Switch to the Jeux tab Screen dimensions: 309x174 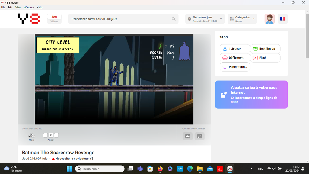pyautogui.click(x=54, y=17)
